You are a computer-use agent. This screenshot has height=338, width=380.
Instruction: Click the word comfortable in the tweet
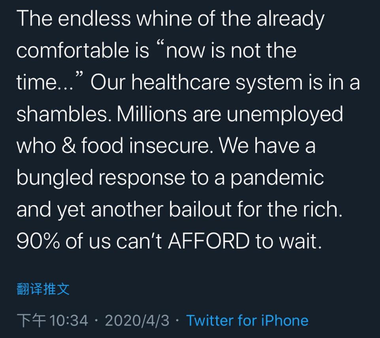click(73, 50)
